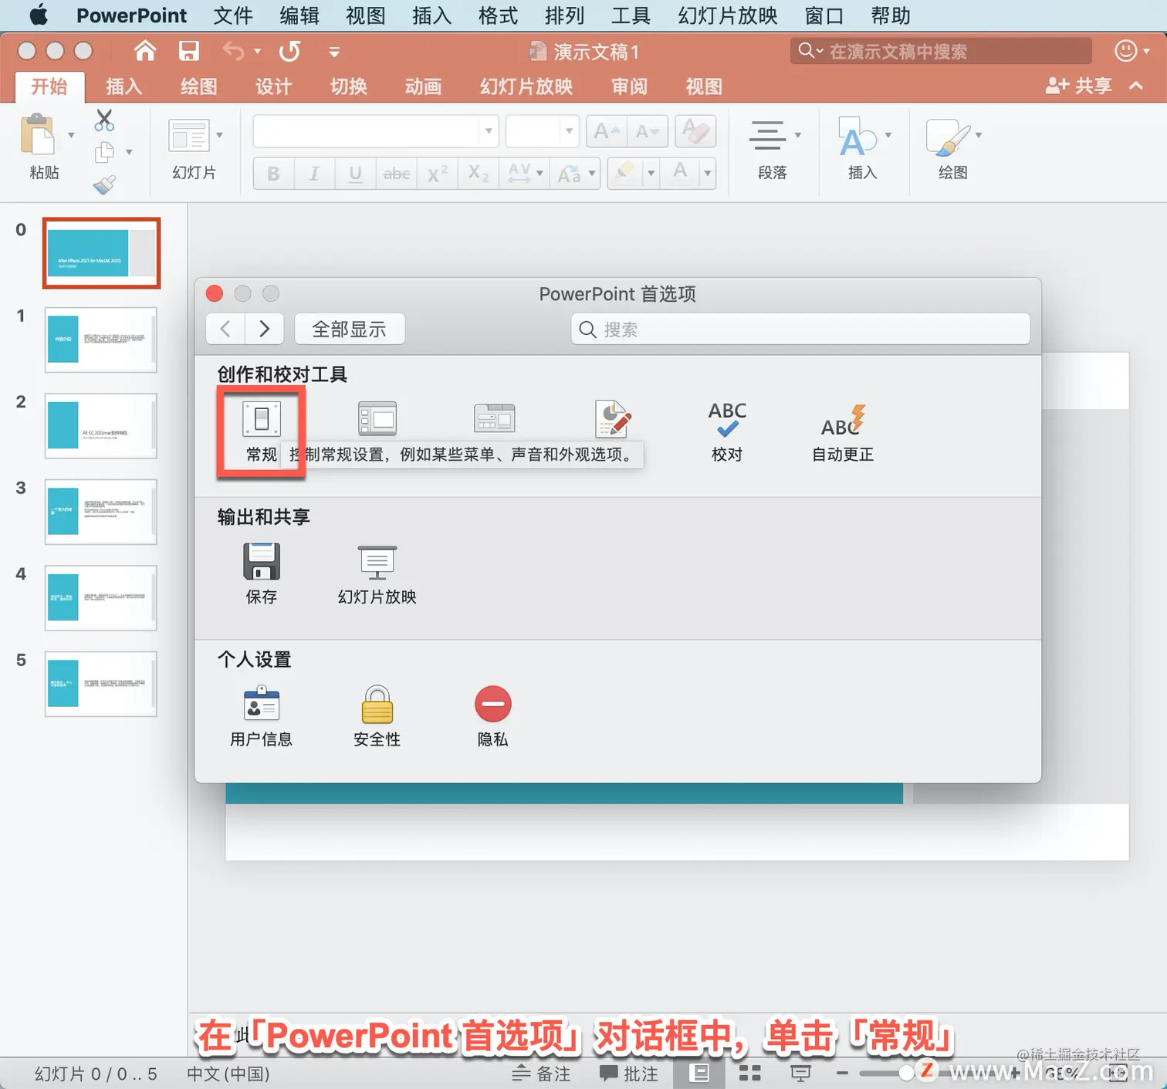Click the clear formatting icon

695,131
